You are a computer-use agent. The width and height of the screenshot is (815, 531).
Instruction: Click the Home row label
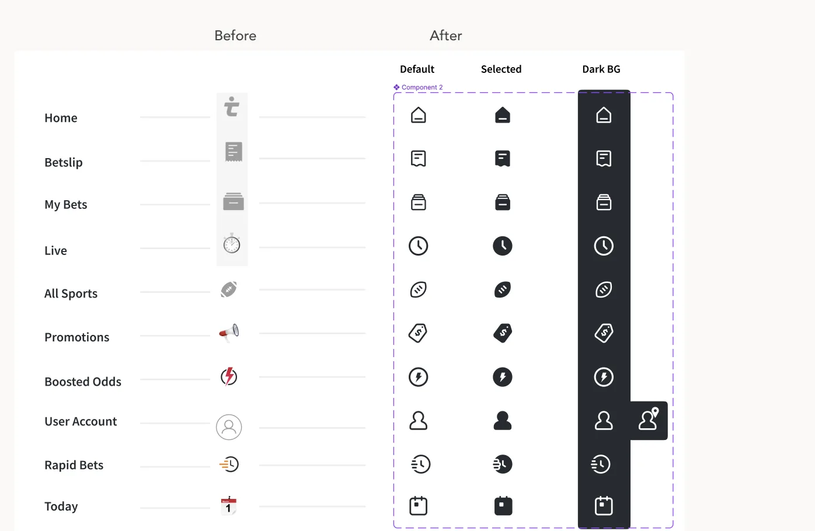pyautogui.click(x=61, y=118)
